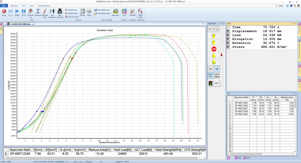Switch to the Machine ribbon tab
Screen dimensions: 301x163
click(x=14, y=6)
